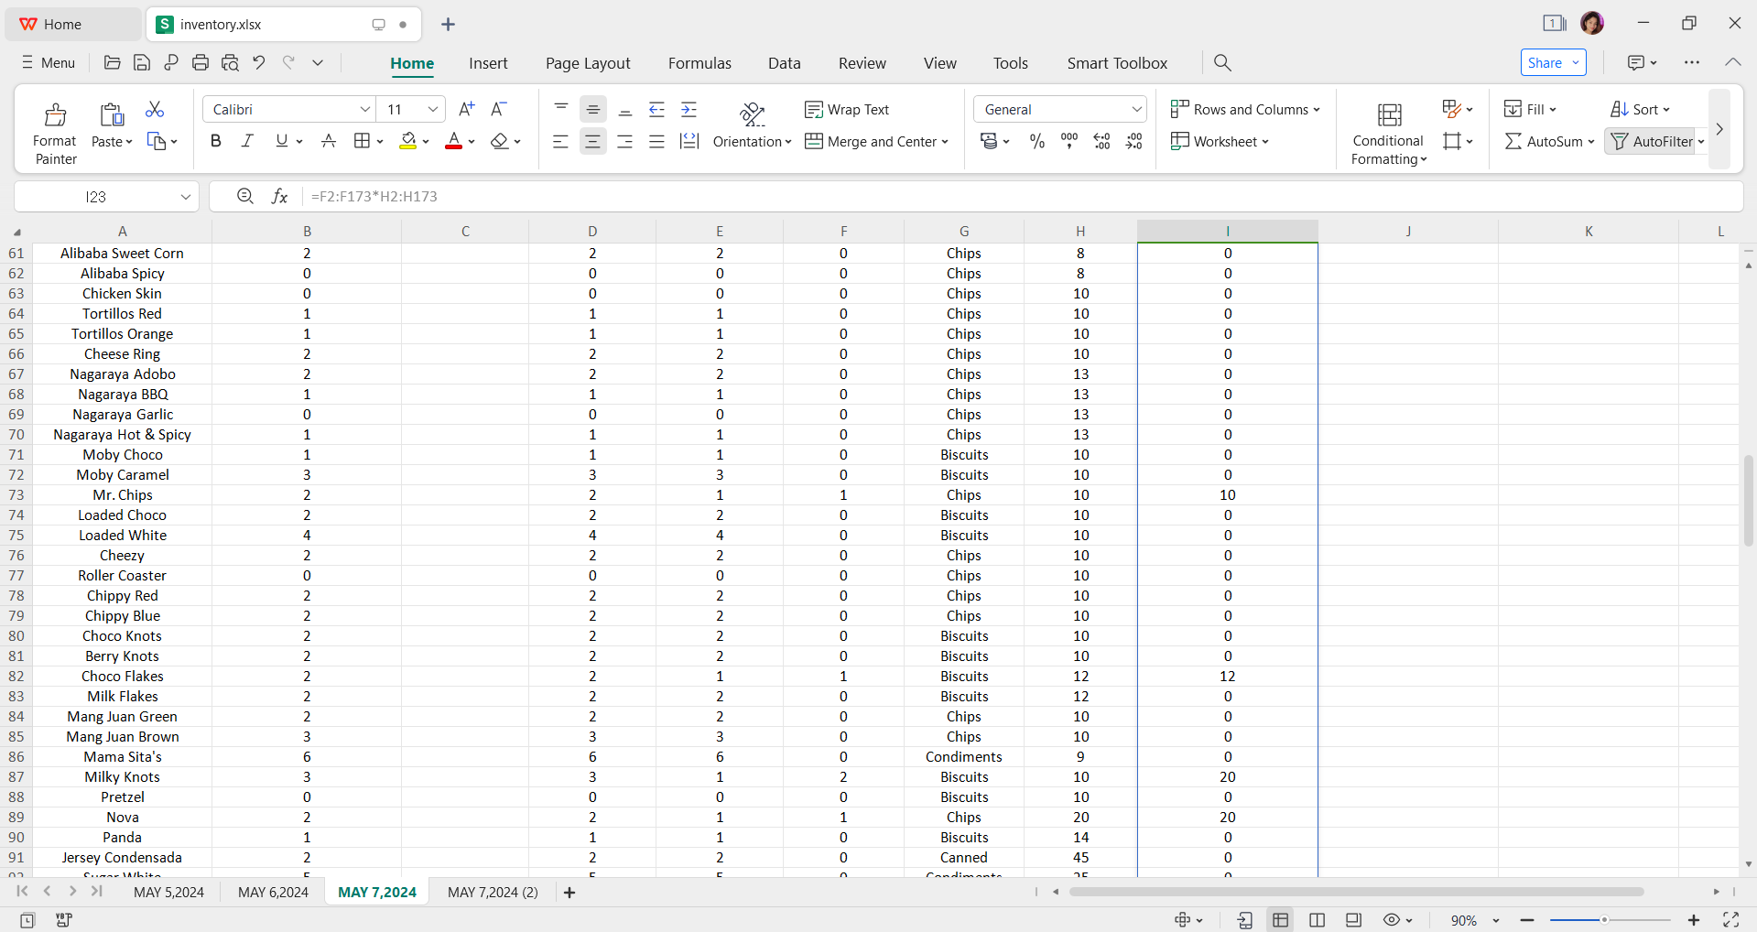The height and width of the screenshot is (932, 1757).
Task: Click Conditional Formatting button
Action: click(1388, 134)
